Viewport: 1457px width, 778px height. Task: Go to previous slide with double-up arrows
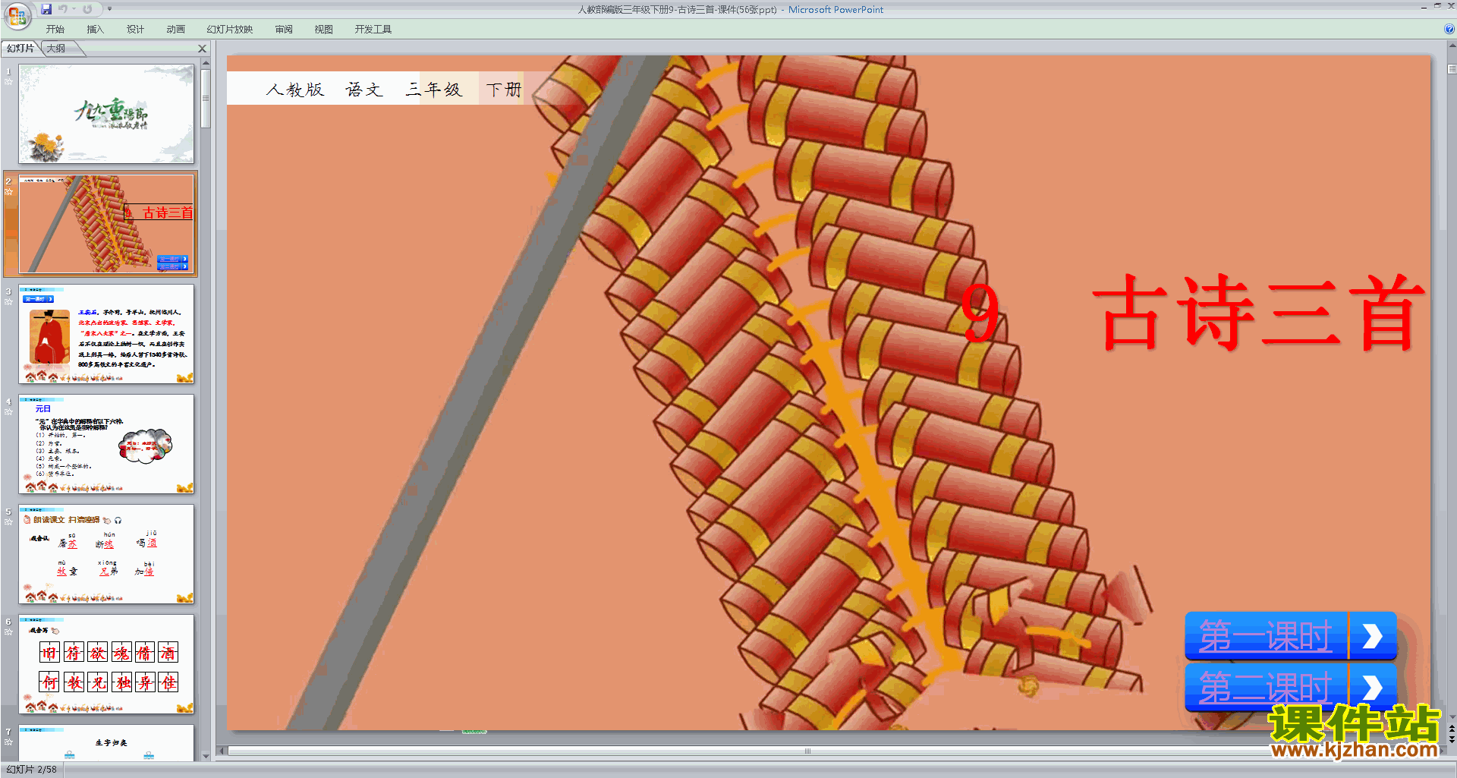point(1452,729)
